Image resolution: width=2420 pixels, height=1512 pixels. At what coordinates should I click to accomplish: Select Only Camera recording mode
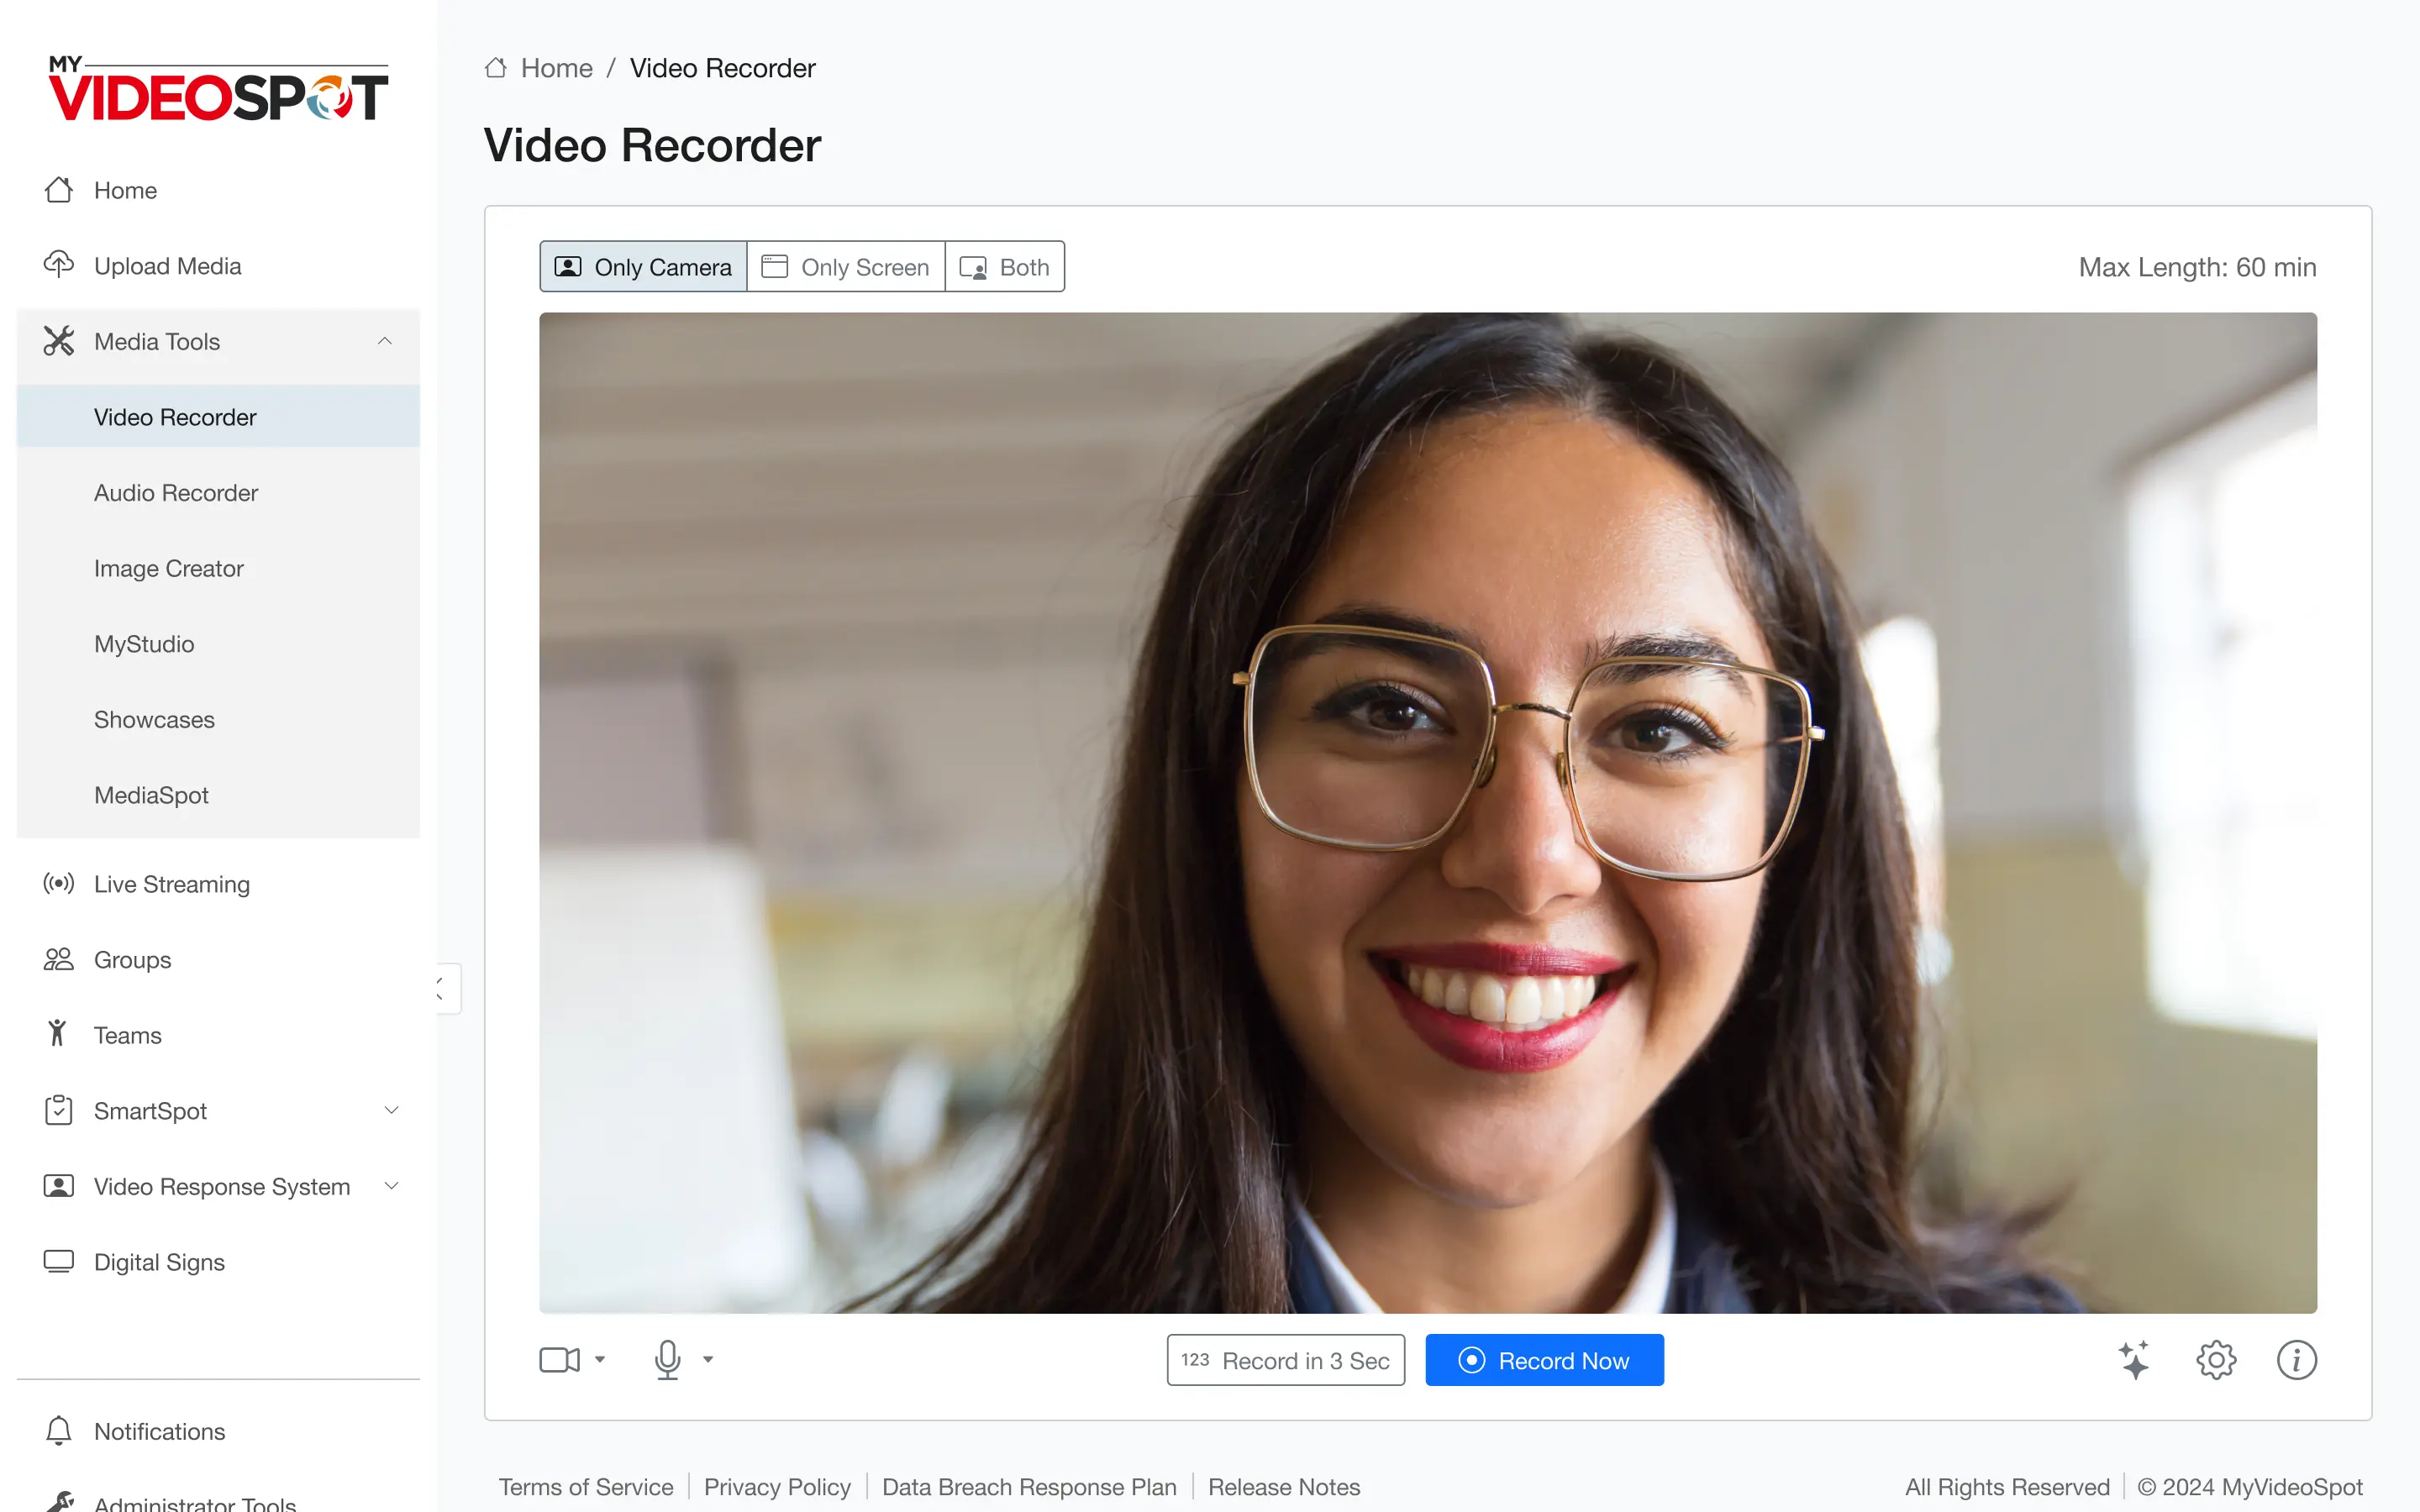pos(643,267)
